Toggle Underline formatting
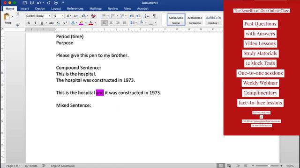 coord(42,23)
